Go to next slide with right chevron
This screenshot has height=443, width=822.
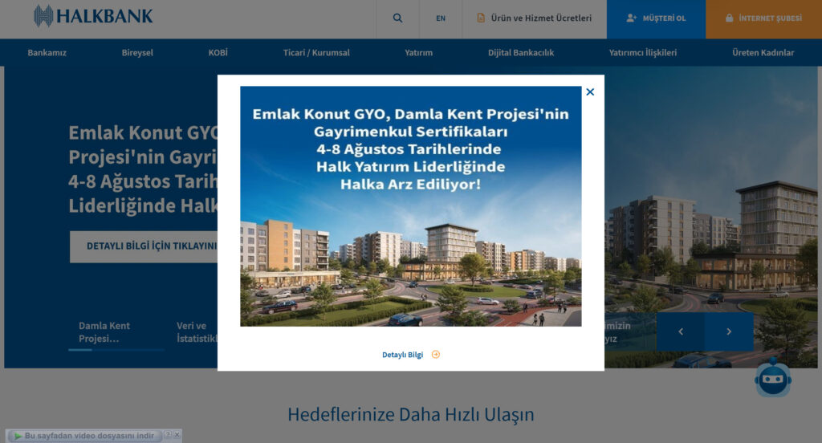(x=729, y=331)
